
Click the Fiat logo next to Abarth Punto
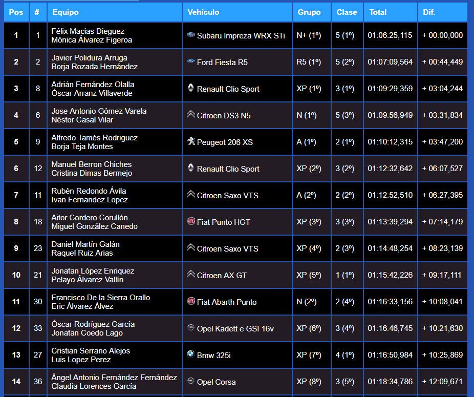tap(191, 301)
